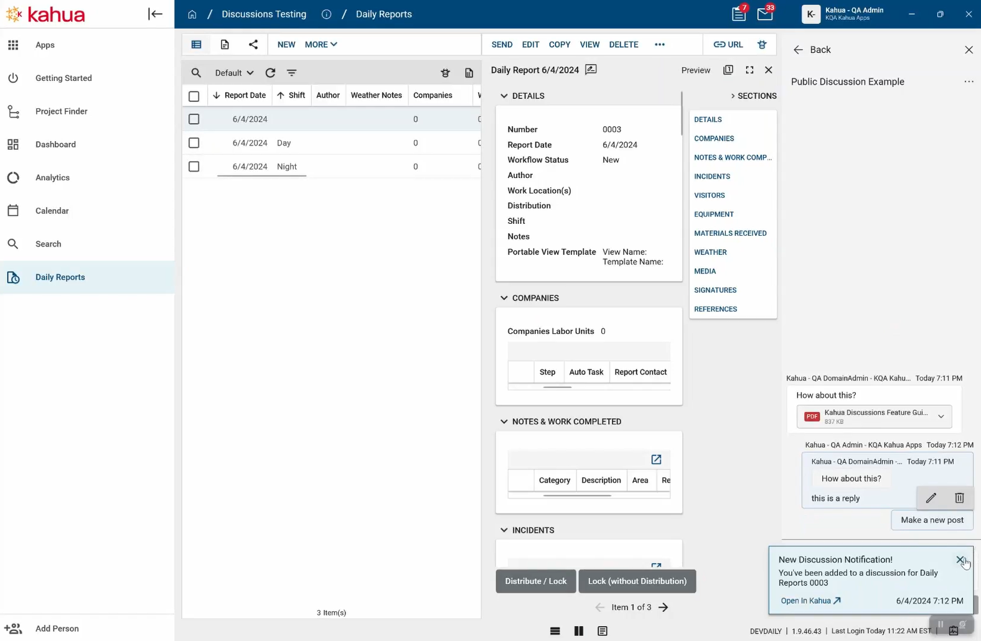
Task: Delete the reply using trash icon
Action: click(x=959, y=497)
